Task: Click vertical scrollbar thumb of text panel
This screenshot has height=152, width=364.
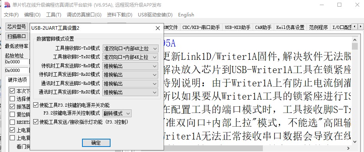Action: 355,46
